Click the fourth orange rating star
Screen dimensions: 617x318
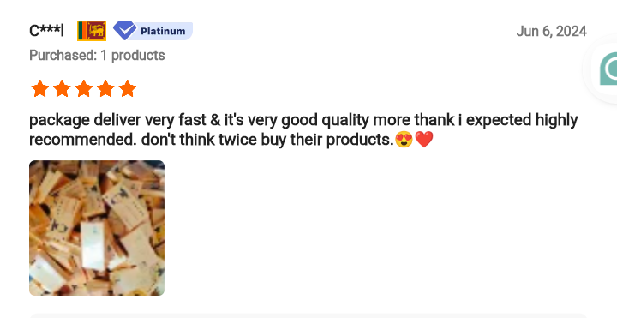point(105,88)
